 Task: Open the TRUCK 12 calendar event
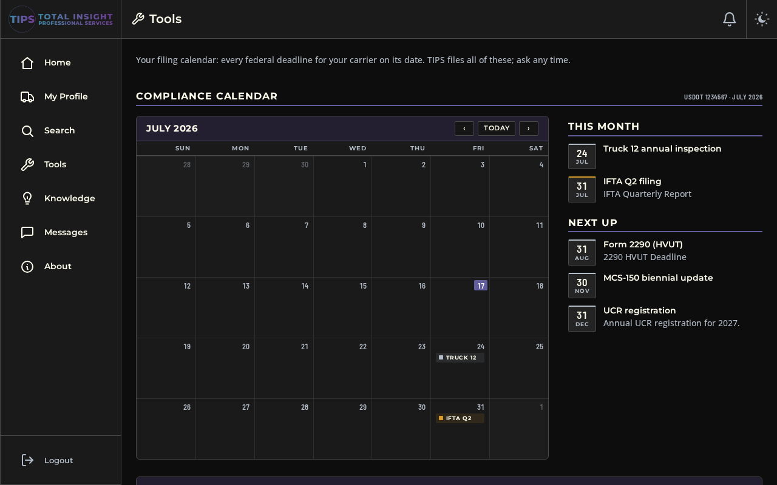460,358
